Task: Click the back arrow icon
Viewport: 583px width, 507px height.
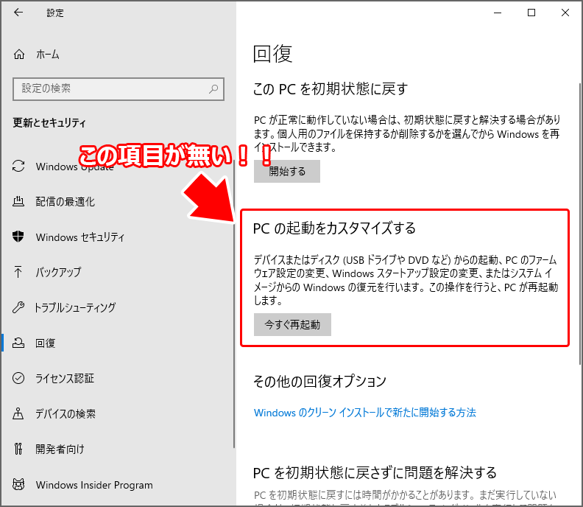Action: pyautogui.click(x=18, y=13)
